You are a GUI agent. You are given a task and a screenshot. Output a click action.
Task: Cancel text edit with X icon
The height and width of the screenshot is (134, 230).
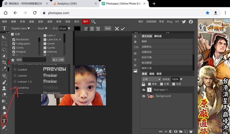pos(117,29)
